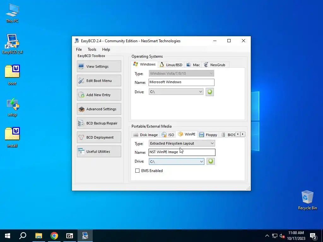Open the Tools menu
323x242 pixels.
pos(92,49)
